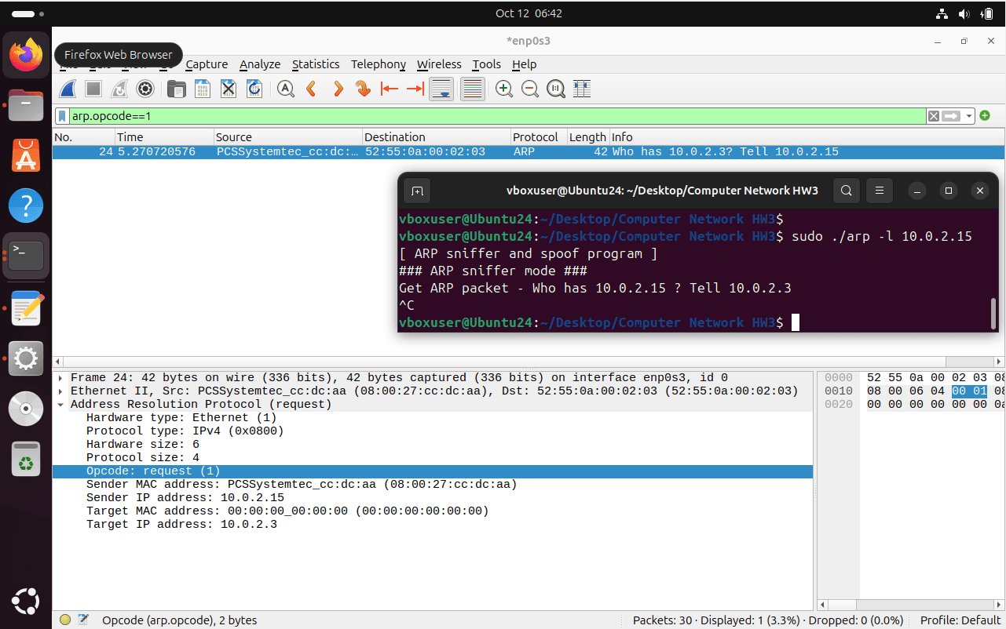This screenshot has height=629, width=1006.
Task: Open the new tab button in terminal
Action: click(417, 191)
